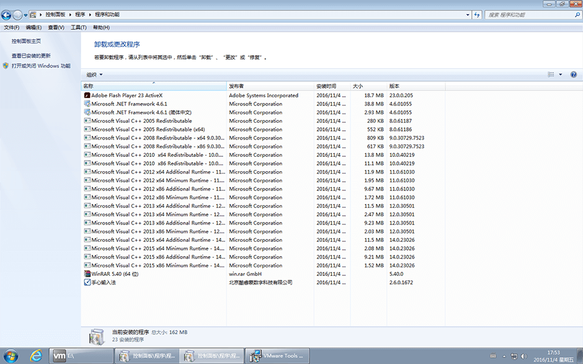
Task: Click the 手心输入法 program icon
Action: (x=87, y=283)
